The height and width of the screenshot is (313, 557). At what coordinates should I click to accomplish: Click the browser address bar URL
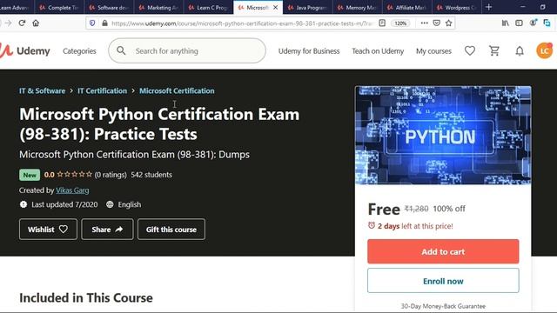coord(242,23)
